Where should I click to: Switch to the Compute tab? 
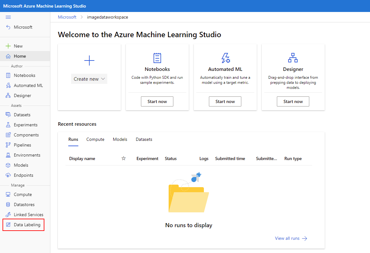[x=95, y=139]
